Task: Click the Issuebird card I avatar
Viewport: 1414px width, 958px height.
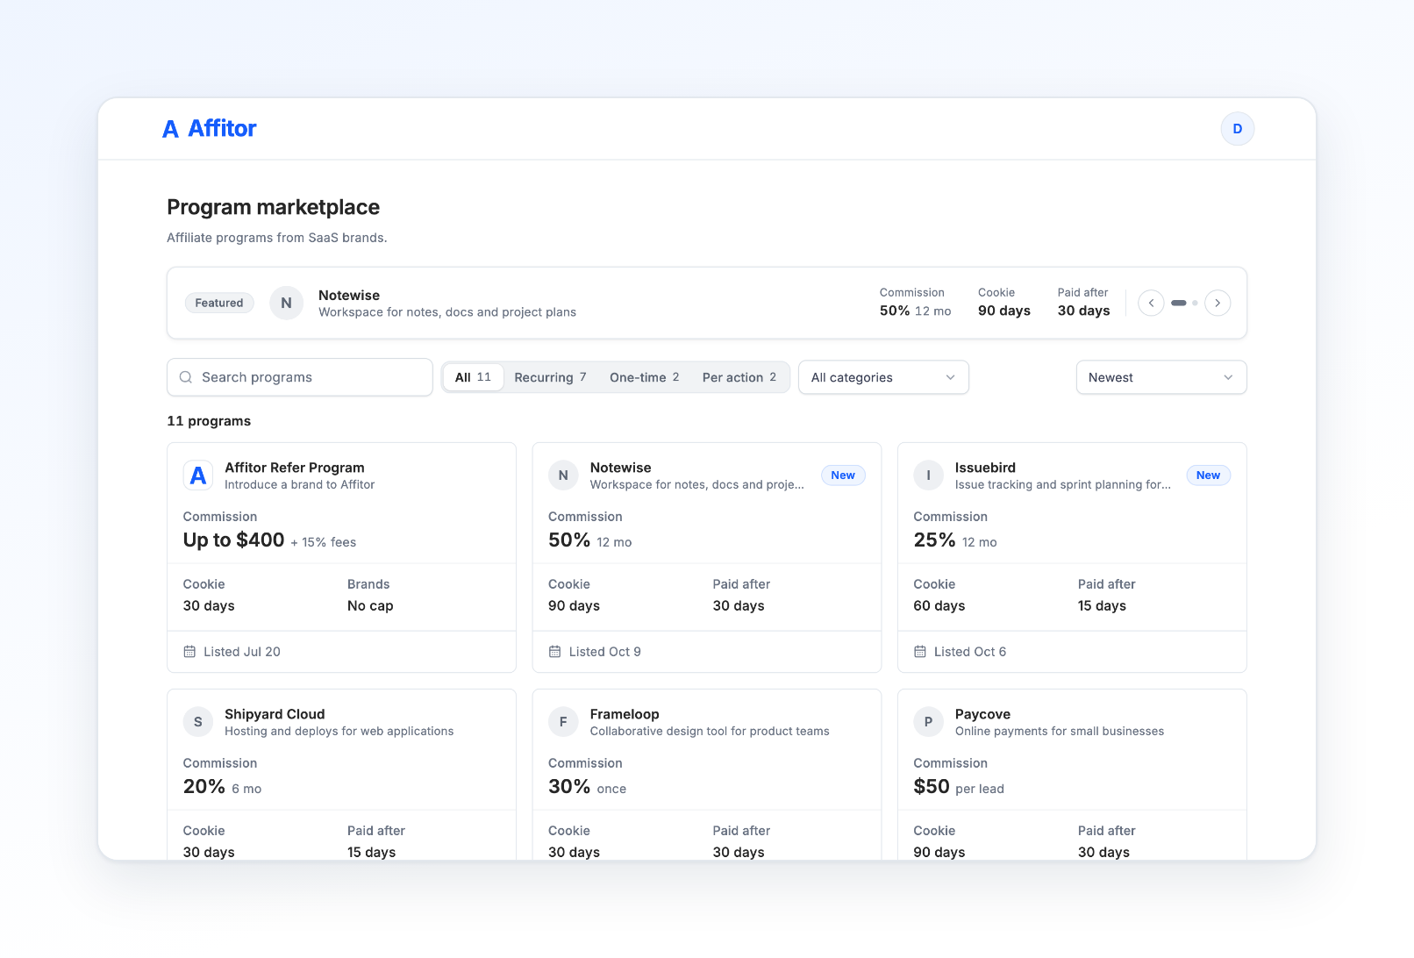Action: (928, 475)
